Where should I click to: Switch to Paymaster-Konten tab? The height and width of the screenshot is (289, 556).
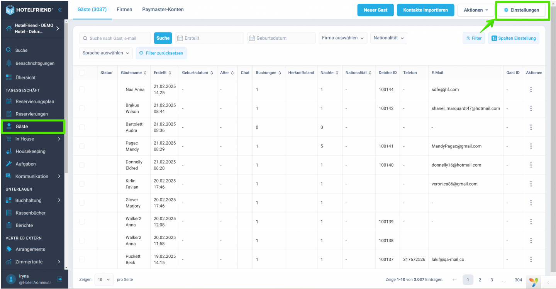pyautogui.click(x=163, y=9)
